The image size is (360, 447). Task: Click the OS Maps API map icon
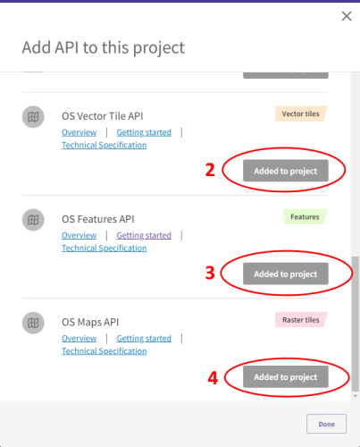point(33,323)
